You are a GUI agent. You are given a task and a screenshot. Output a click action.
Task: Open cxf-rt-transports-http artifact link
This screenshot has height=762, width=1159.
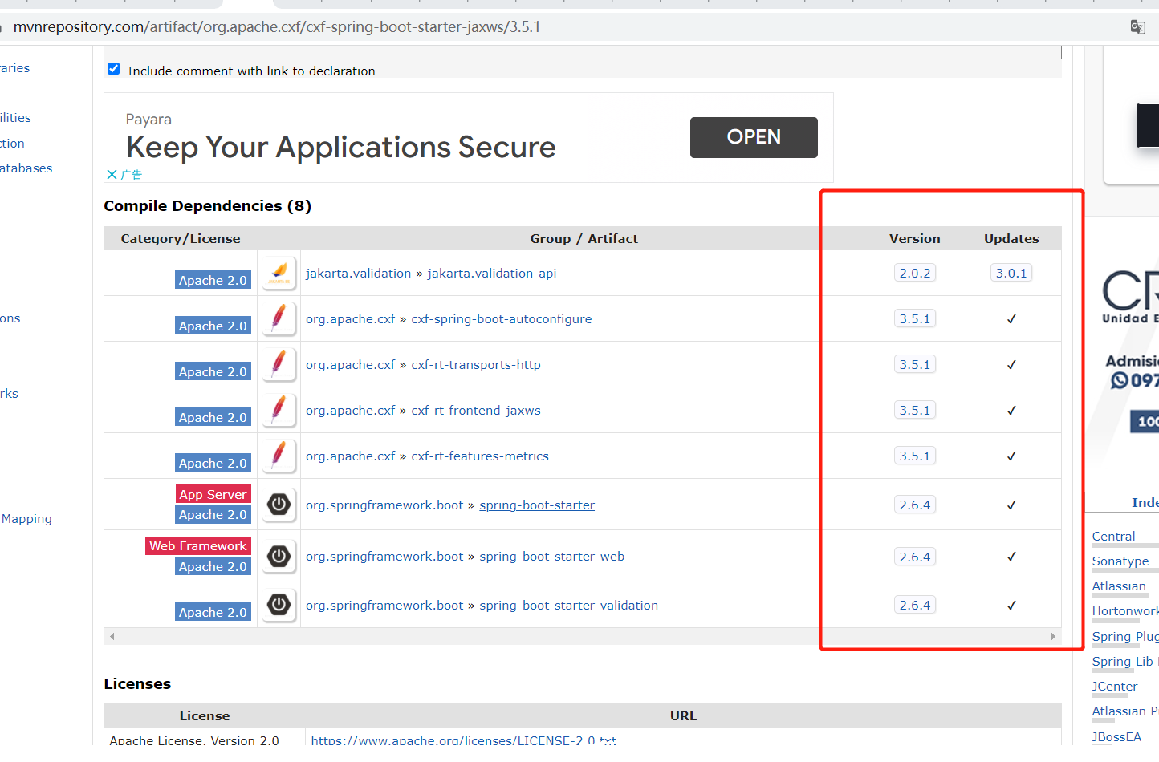(x=476, y=365)
